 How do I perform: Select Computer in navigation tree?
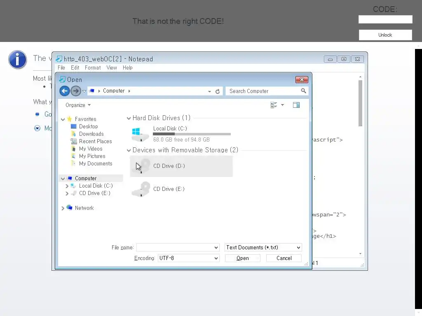[86, 179]
